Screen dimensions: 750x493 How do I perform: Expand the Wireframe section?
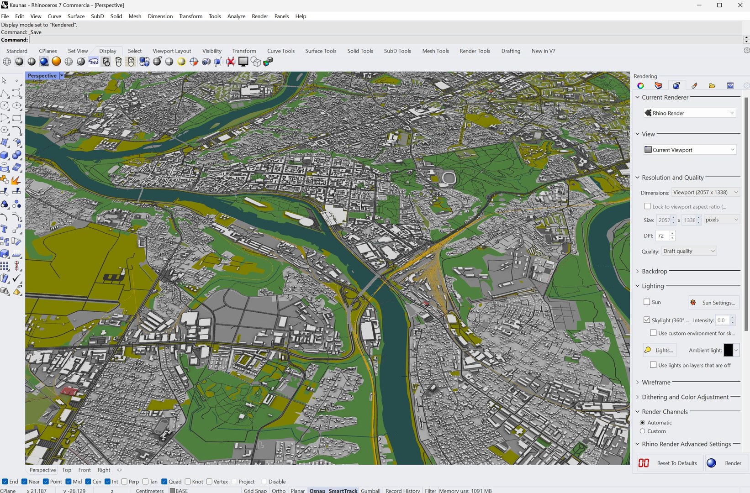click(x=638, y=383)
